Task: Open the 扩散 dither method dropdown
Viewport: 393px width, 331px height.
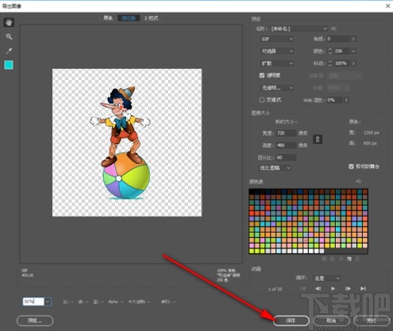Action: click(x=277, y=63)
